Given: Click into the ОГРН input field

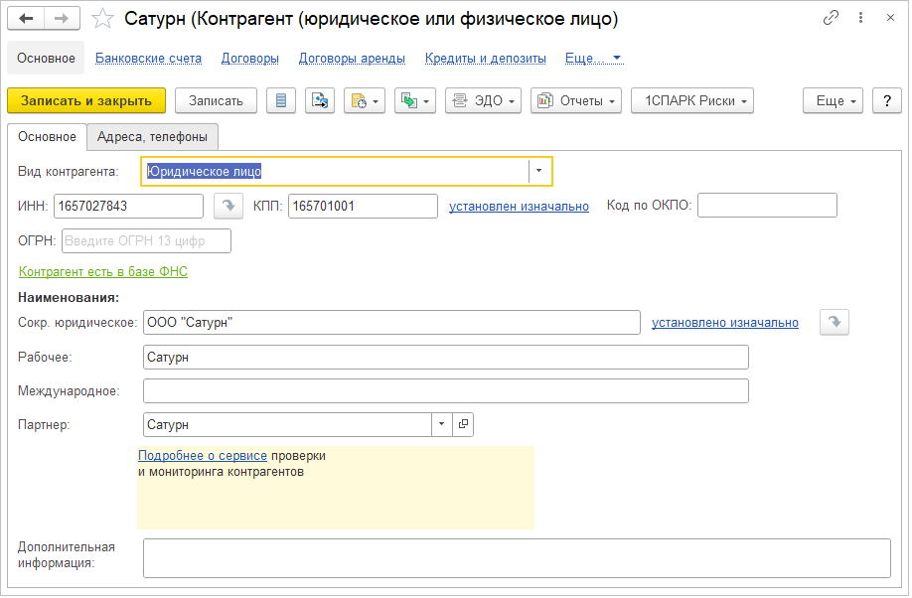Looking at the screenshot, I should click(146, 240).
